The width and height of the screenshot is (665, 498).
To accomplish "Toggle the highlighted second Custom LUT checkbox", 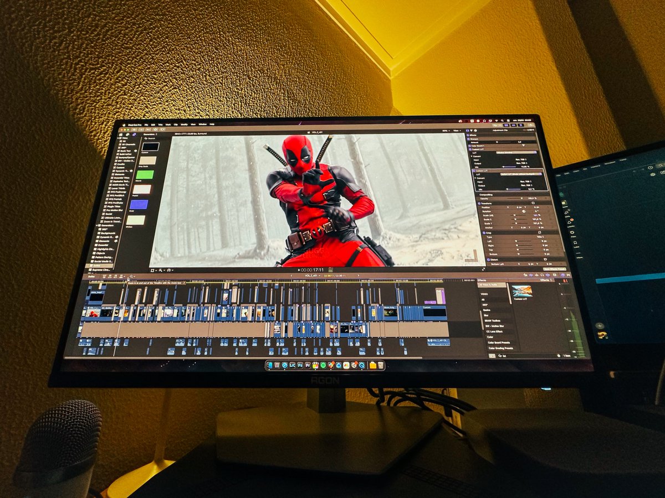I will pos(474,171).
